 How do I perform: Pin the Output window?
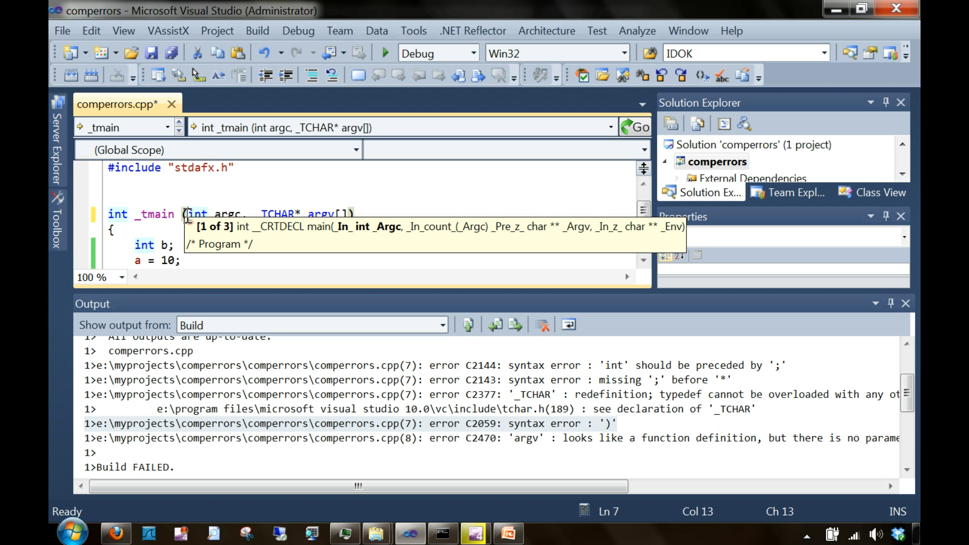pos(890,303)
